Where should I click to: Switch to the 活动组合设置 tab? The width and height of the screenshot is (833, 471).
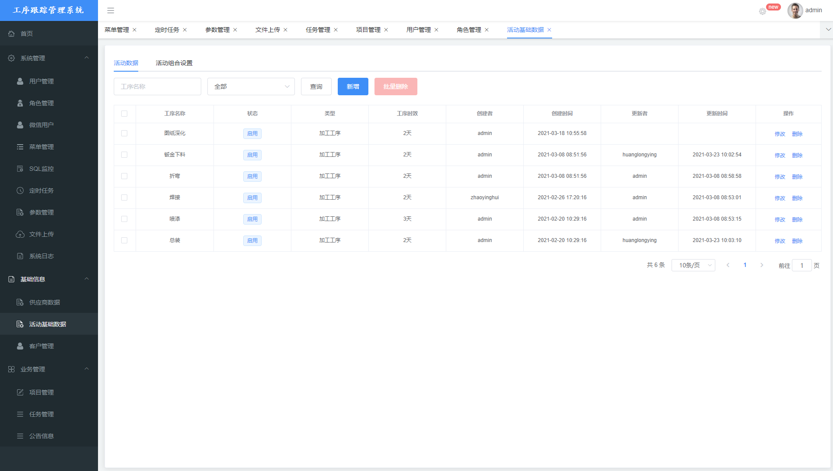point(174,63)
